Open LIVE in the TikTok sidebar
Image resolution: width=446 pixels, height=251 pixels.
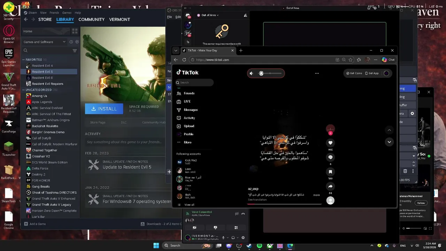tap(184, 101)
